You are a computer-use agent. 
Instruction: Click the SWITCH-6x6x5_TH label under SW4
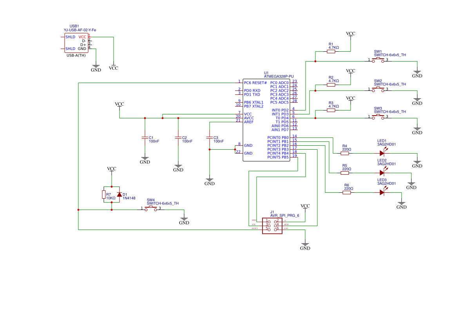tap(163, 204)
